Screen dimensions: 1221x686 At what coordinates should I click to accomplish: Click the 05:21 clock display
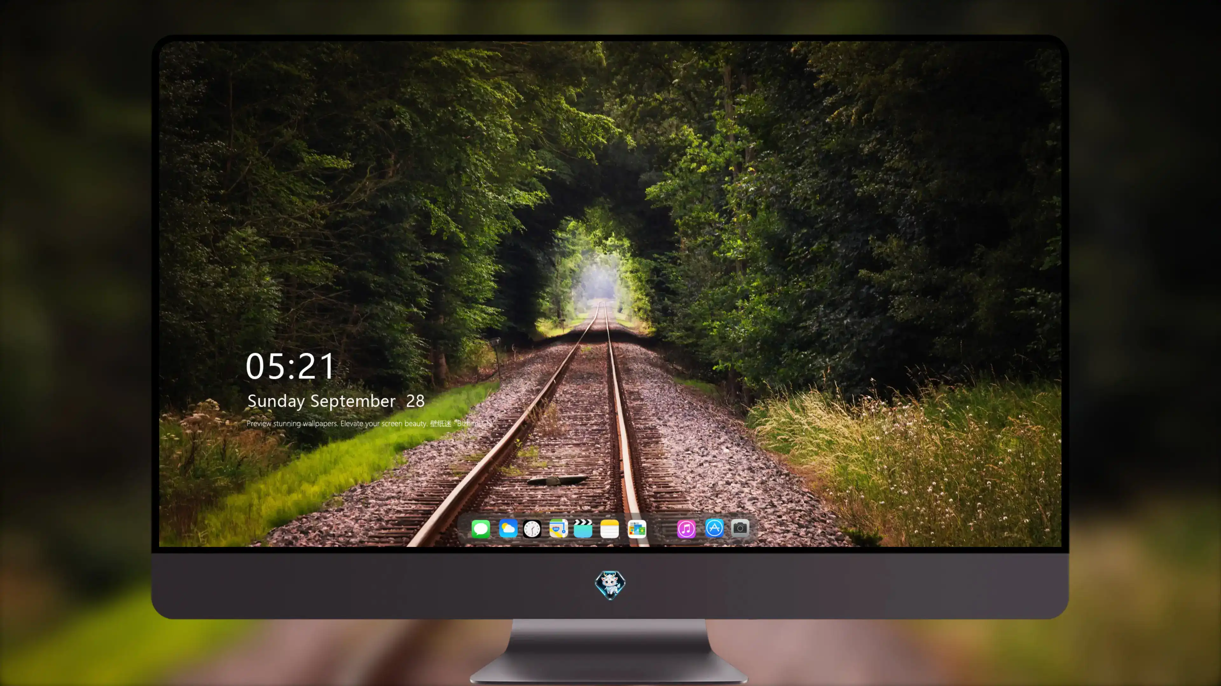[290, 367]
